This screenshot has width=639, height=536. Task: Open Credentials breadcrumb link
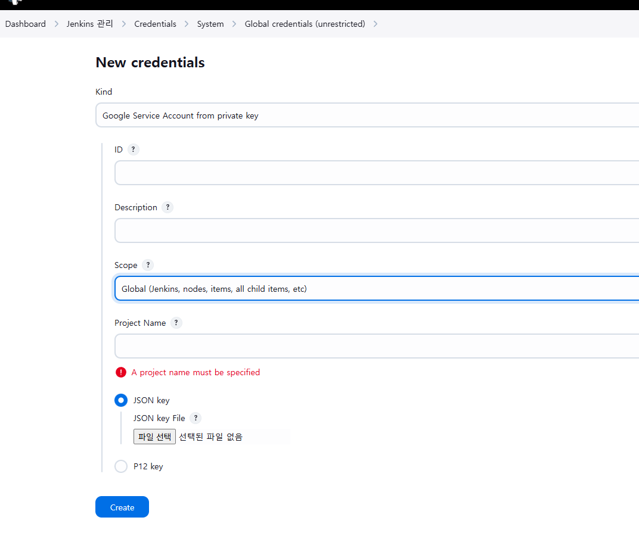155,24
